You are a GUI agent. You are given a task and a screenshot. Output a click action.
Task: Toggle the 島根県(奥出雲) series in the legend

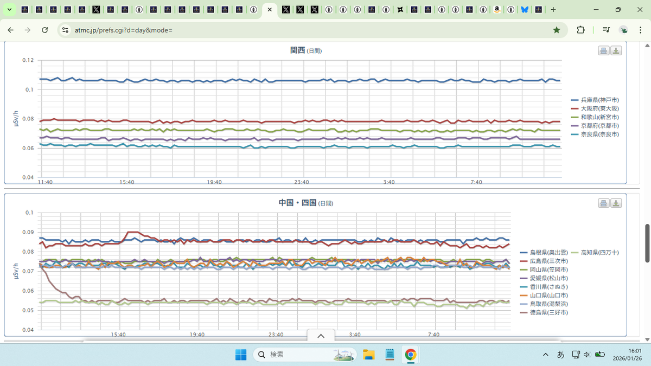[544, 252]
